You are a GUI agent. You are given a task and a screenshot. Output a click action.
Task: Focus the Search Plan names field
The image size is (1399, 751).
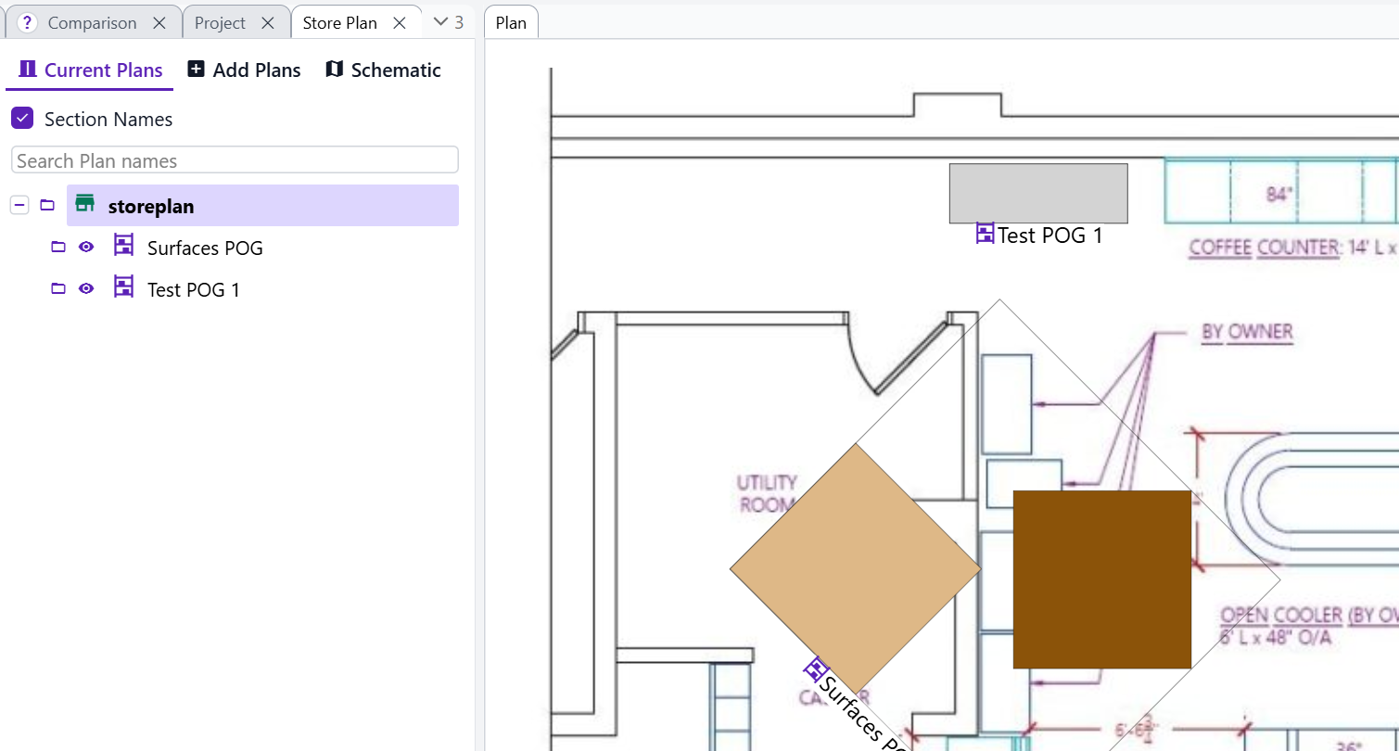[x=235, y=160]
